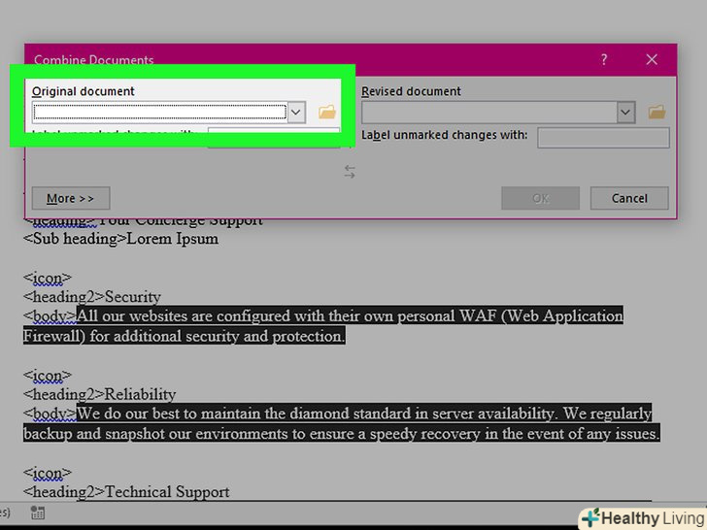The image size is (707, 530).
Task: Browse for revised document folder icon
Action: coord(656,112)
